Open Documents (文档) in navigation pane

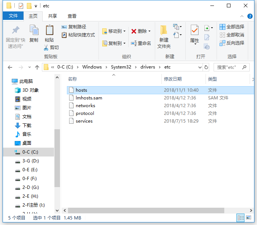pyautogui.click(x=23, y=117)
